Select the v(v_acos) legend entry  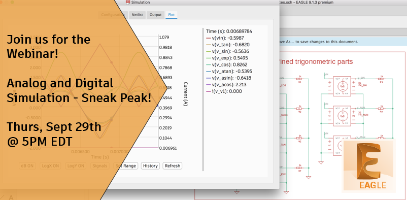tap(226, 85)
